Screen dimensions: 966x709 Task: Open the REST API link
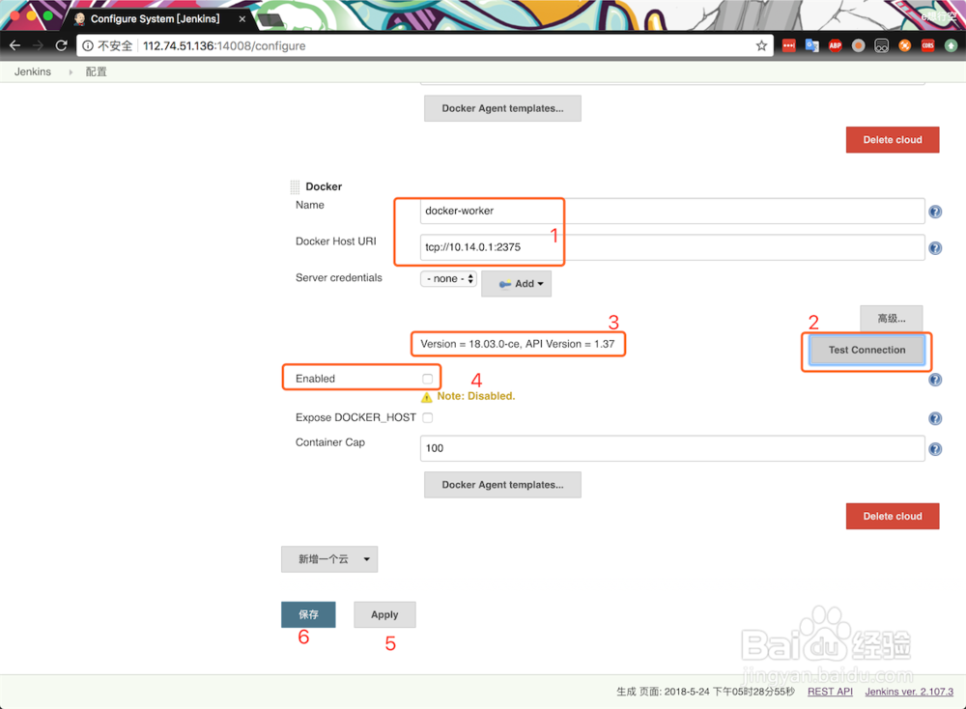(830, 692)
